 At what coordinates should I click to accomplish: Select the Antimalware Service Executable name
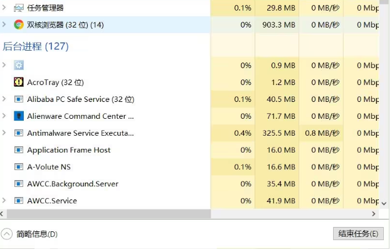(x=80, y=133)
